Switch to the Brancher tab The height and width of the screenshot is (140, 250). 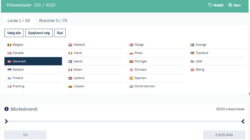click(x=53, y=21)
